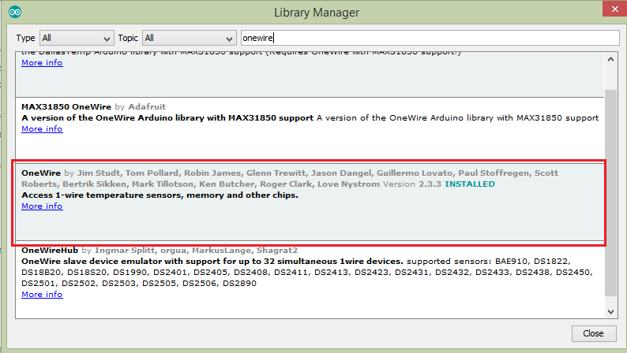627x353 pixels.
Task: Open More info link under MAX31850 OneWire
Action: [42, 129]
